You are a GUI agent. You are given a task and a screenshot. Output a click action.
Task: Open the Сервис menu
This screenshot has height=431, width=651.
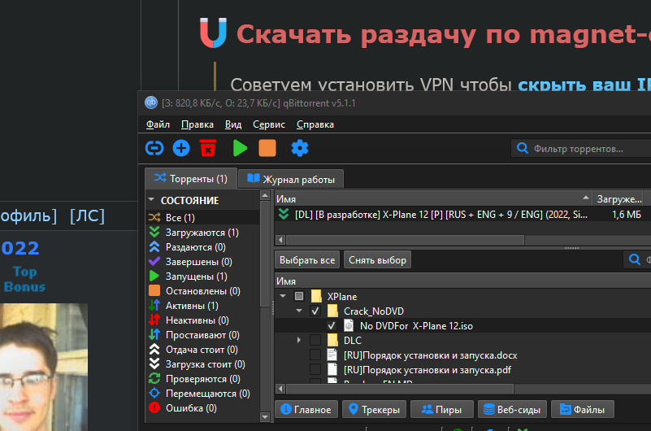click(269, 124)
